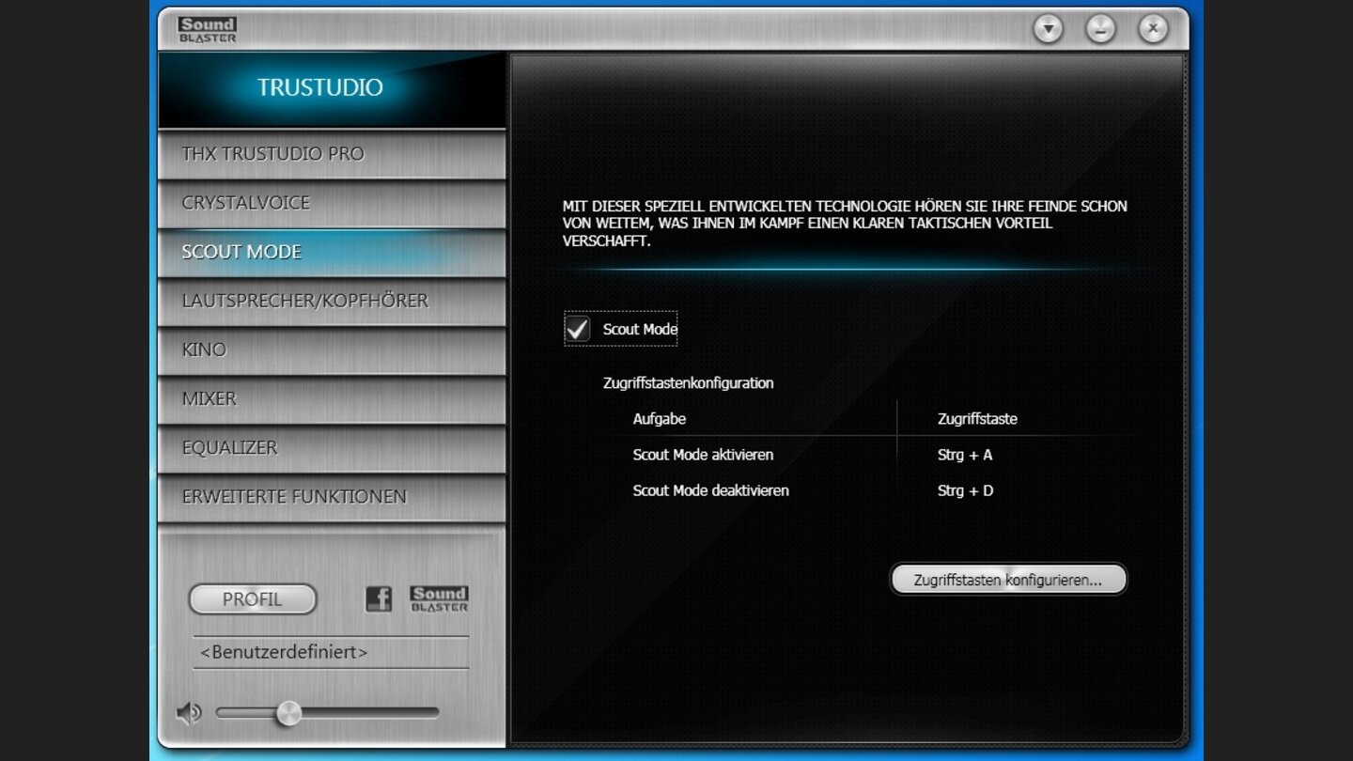The width and height of the screenshot is (1353, 761).
Task: Close the Sound Blaster control panel
Action: 1154,29
